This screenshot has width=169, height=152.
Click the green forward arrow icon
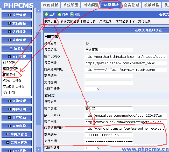[x=59, y=14]
